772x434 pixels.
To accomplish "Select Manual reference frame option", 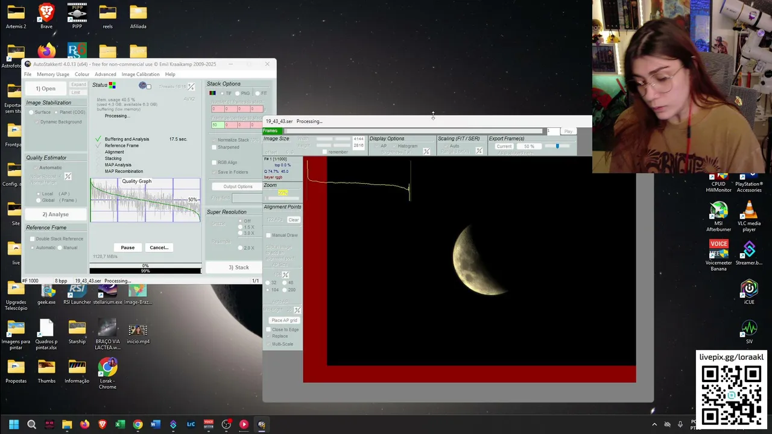I will (60, 248).
